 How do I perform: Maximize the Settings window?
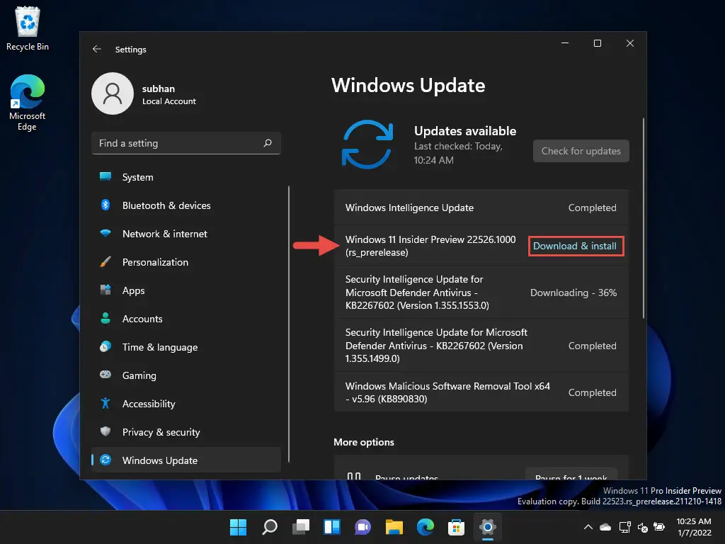[x=598, y=43]
